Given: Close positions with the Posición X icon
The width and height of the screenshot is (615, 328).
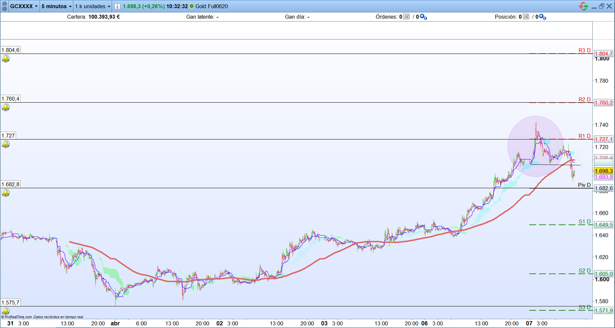Looking at the screenshot, I should point(526,17).
